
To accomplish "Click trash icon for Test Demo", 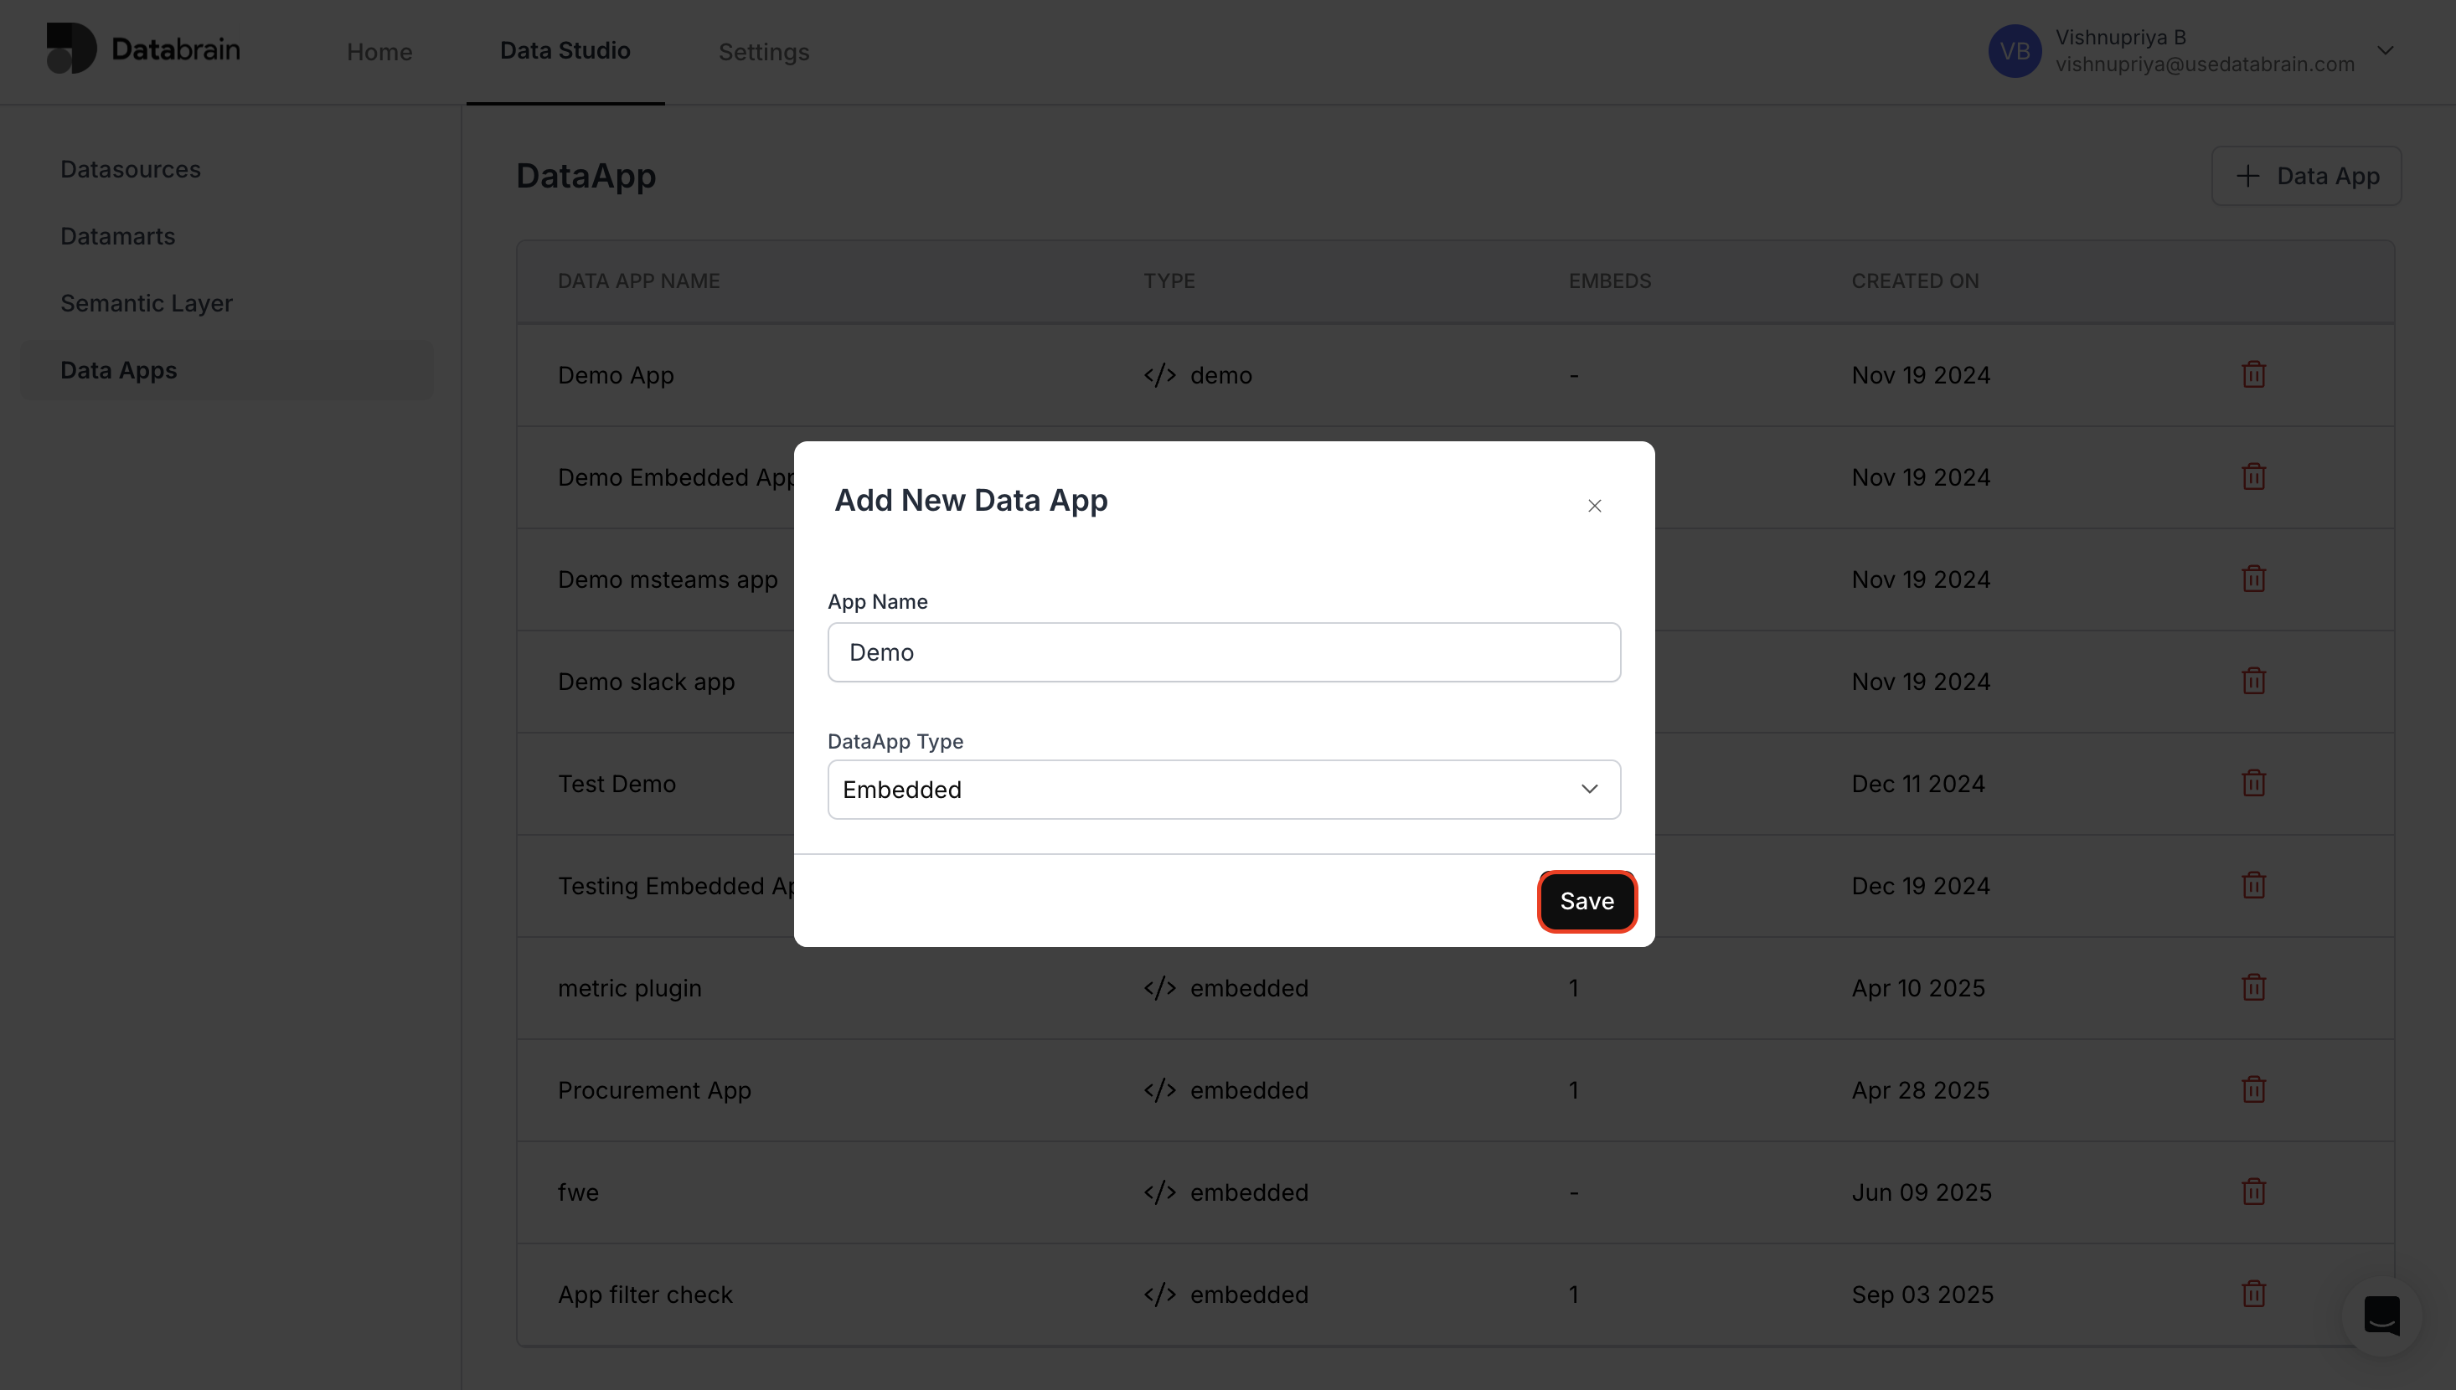I will [x=2252, y=783].
